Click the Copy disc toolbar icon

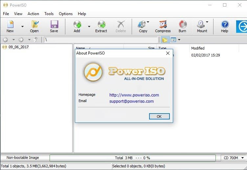click(x=142, y=24)
